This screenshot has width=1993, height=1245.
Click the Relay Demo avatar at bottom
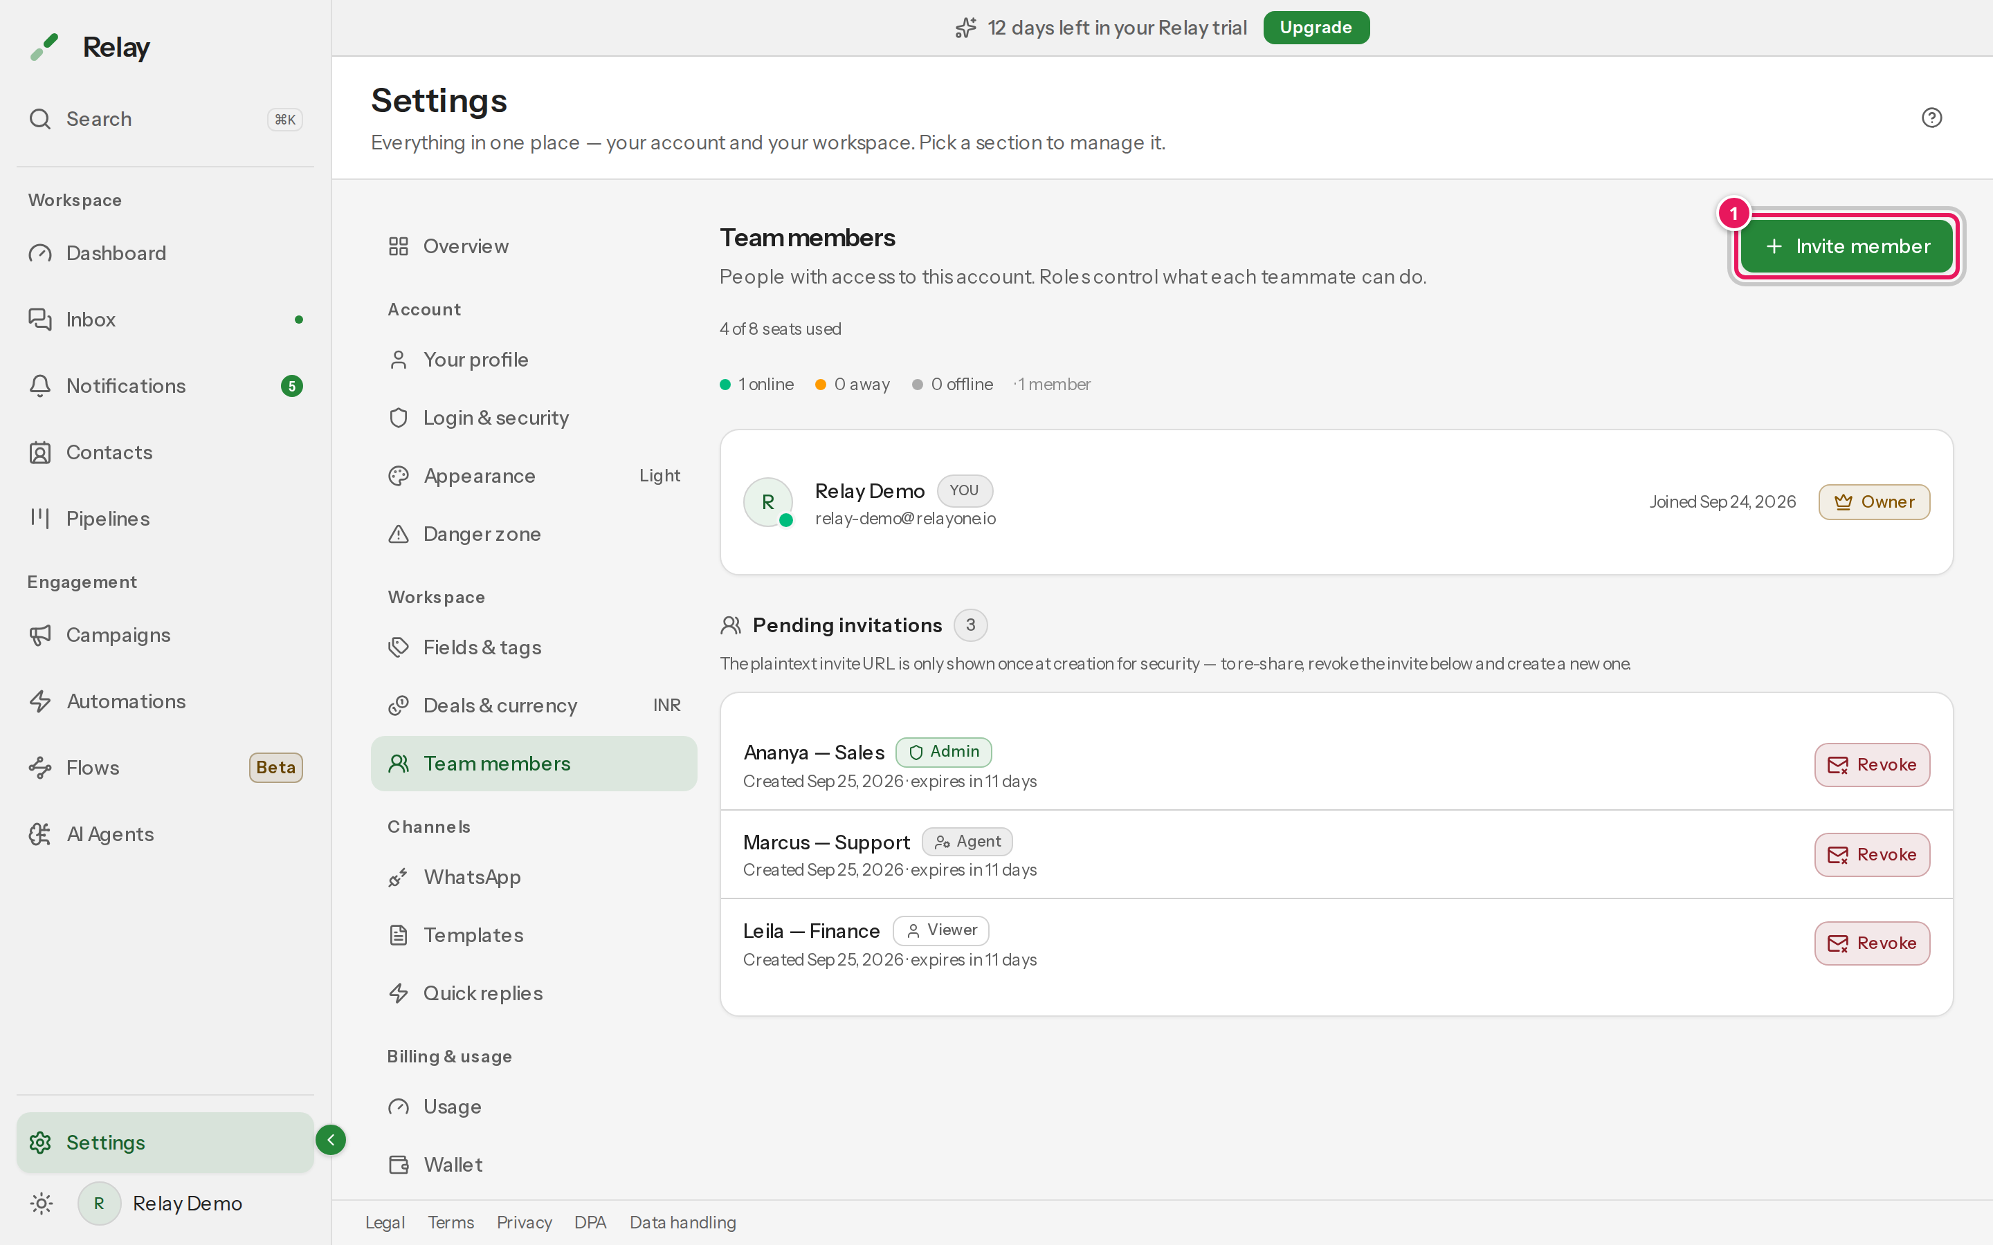click(x=99, y=1203)
